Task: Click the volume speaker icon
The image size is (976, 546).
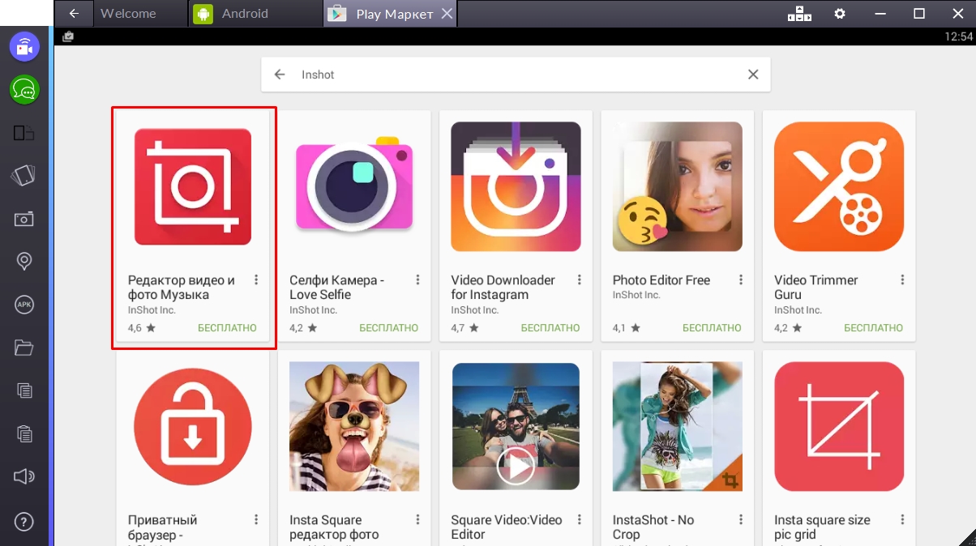Action: pyautogui.click(x=24, y=476)
